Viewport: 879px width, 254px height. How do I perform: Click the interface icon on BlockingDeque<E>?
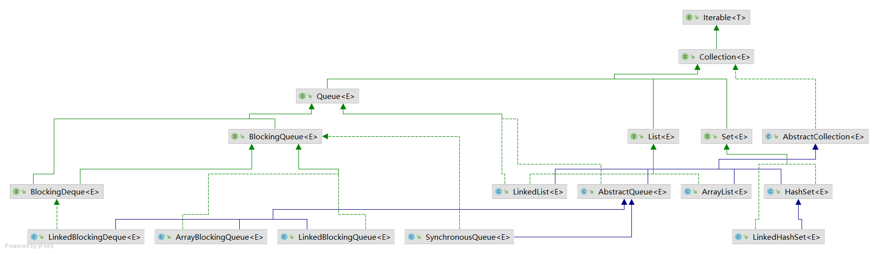point(16,191)
